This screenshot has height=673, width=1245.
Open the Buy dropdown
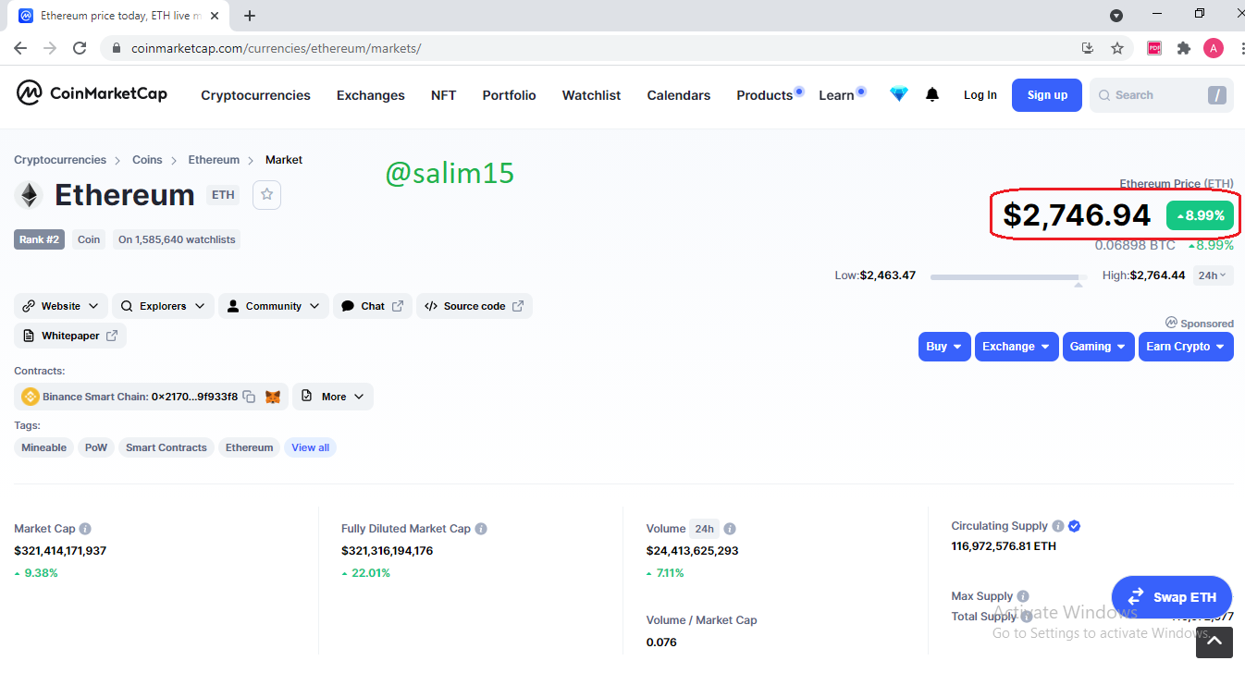(944, 347)
